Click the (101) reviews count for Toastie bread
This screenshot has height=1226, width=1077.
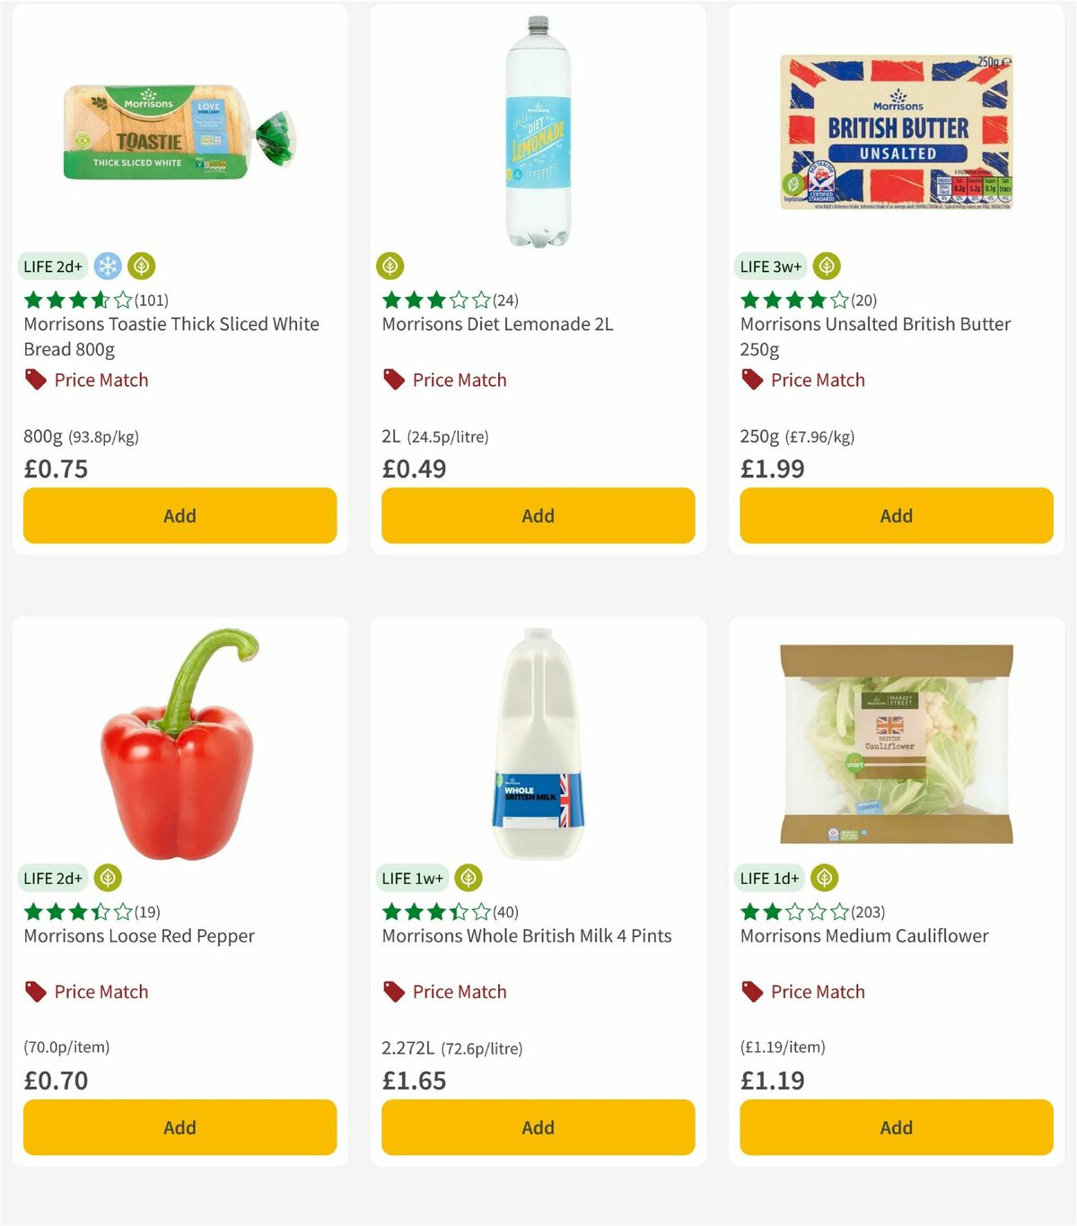pyautogui.click(x=152, y=301)
